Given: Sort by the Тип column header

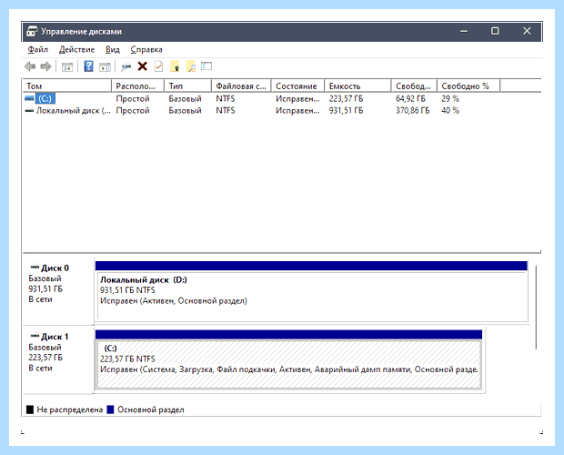Looking at the screenshot, I should coord(187,86).
